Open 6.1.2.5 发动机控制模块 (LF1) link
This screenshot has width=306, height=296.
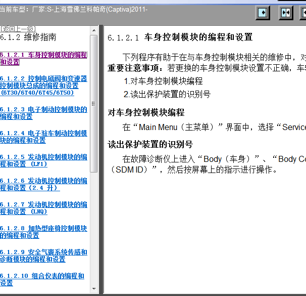[43, 160]
